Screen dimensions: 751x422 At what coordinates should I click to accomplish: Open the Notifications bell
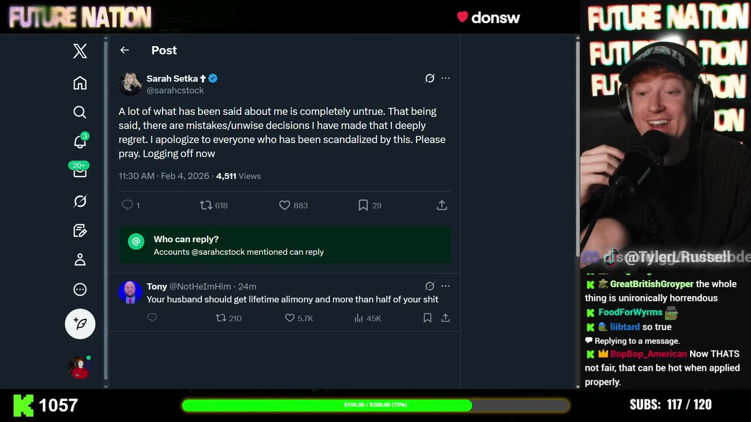pos(80,142)
